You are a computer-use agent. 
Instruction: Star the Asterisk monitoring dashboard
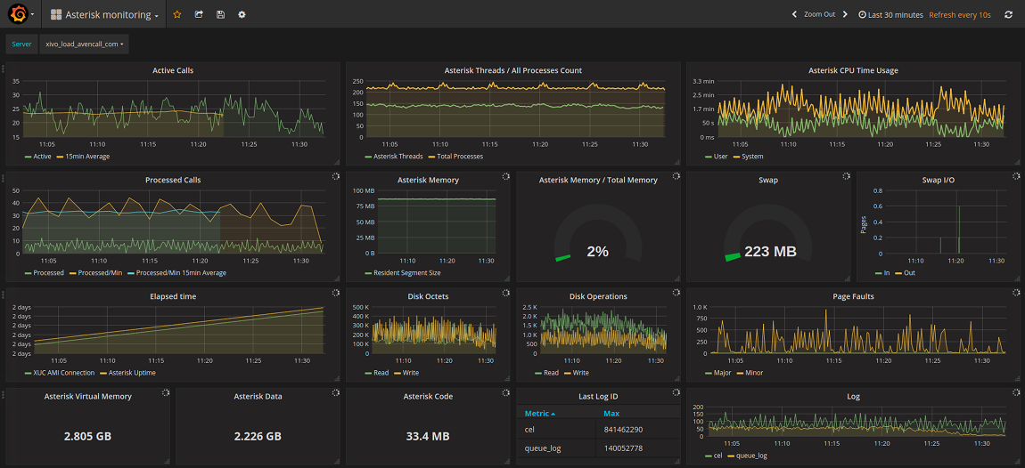(x=176, y=15)
